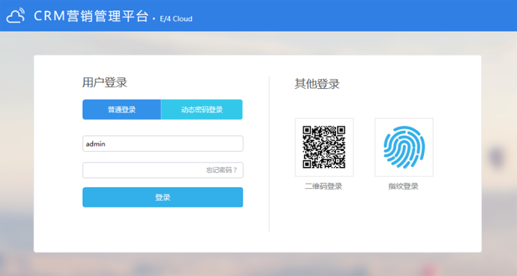Click the fingerprint login icon
This screenshot has height=276, width=517.
click(404, 147)
